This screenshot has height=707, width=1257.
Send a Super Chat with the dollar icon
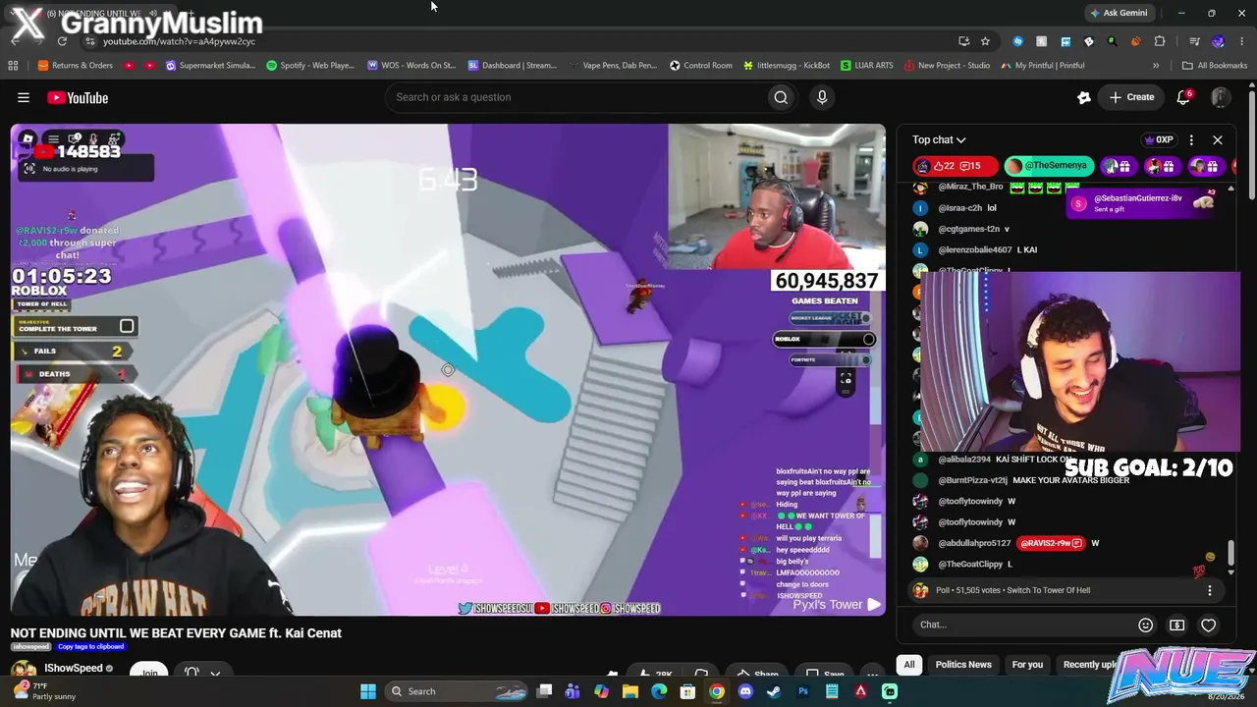pyautogui.click(x=1176, y=625)
